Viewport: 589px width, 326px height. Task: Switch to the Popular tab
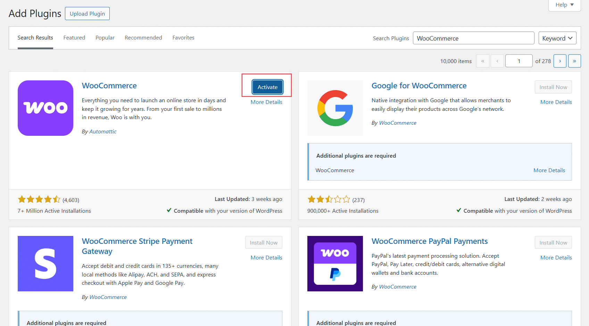tap(105, 38)
